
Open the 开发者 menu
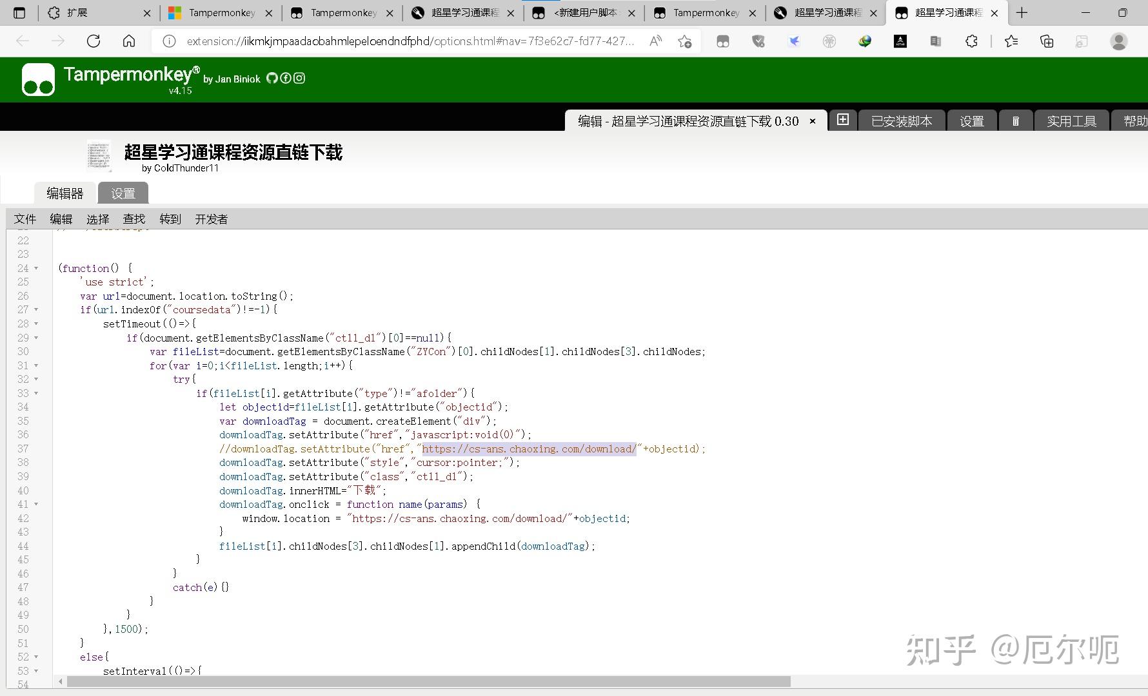point(212,219)
